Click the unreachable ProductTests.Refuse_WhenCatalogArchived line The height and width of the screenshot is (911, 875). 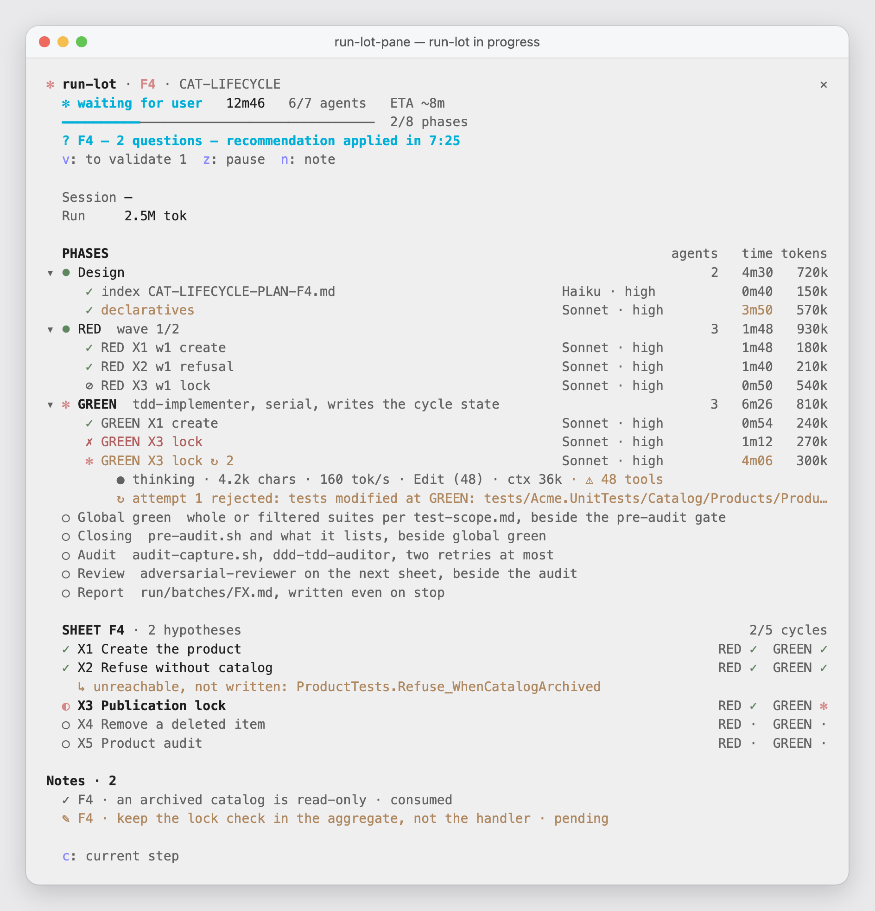coord(339,687)
